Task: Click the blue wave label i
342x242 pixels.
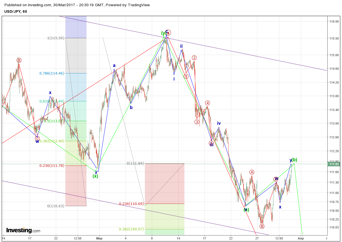Action: 174,79
